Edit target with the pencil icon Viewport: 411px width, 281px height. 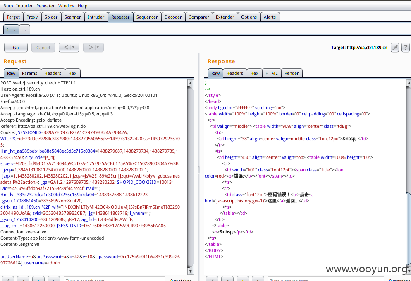(395, 48)
